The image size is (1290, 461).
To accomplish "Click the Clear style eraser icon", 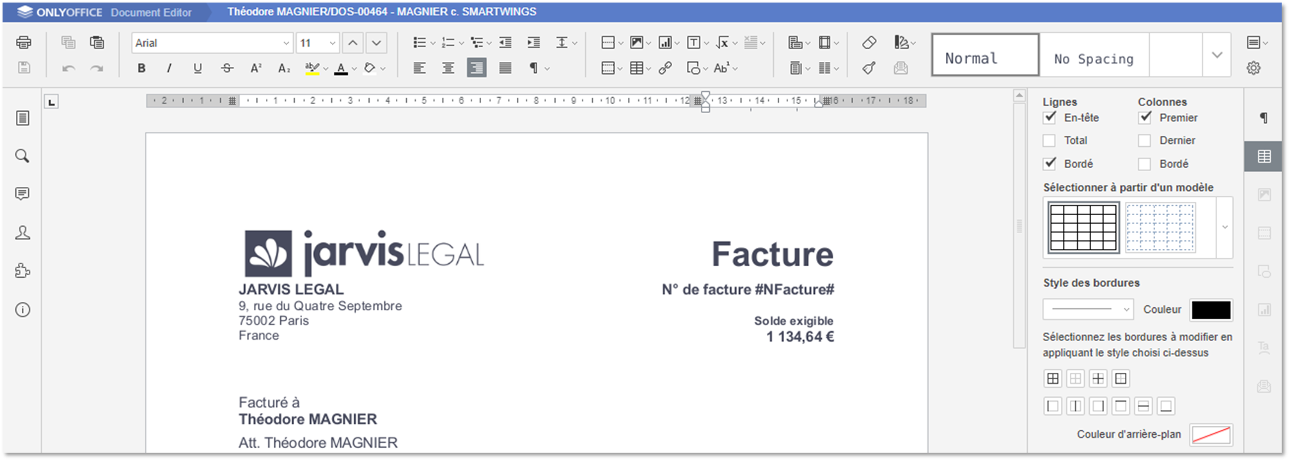I will point(869,43).
